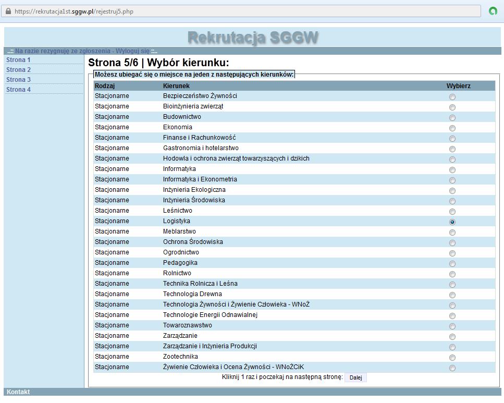Select Technologie Energii Odnawialnej radio button
The image size is (504, 403).
[x=452, y=316]
